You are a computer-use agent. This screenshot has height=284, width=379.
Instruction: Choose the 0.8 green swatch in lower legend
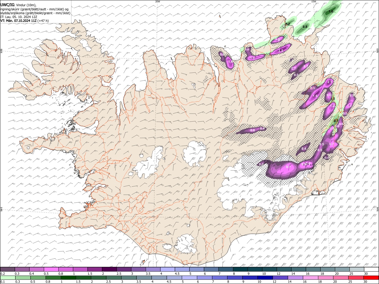tap(53, 277)
